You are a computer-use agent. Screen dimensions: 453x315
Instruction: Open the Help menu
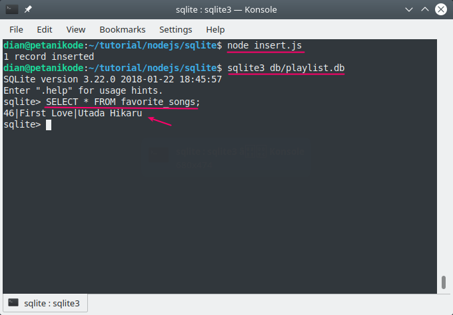point(215,29)
